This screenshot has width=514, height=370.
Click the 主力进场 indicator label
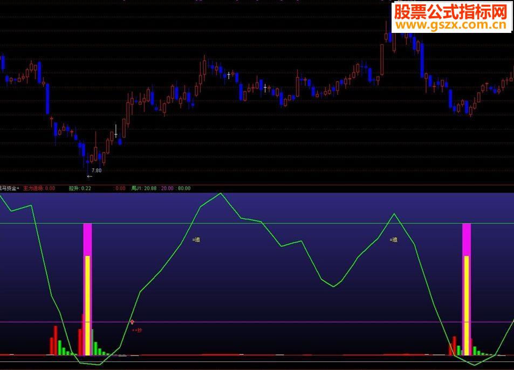33,188
